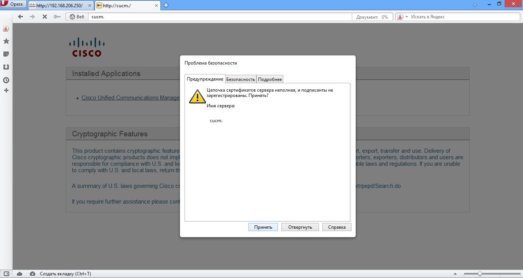Click the Имя сервера: label
This screenshot has height=278, width=523.
(x=221, y=106)
